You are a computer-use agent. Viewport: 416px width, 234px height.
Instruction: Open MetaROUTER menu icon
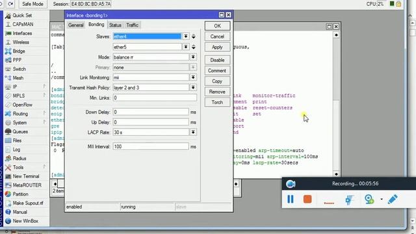(x=8, y=185)
